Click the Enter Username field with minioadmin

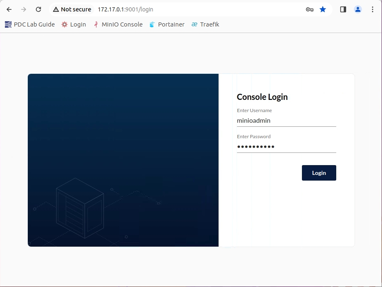coord(286,121)
